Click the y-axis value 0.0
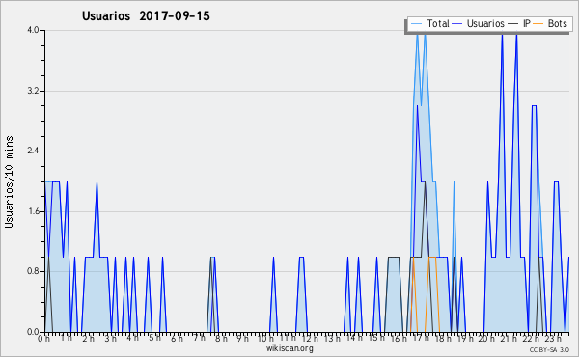 (33, 332)
